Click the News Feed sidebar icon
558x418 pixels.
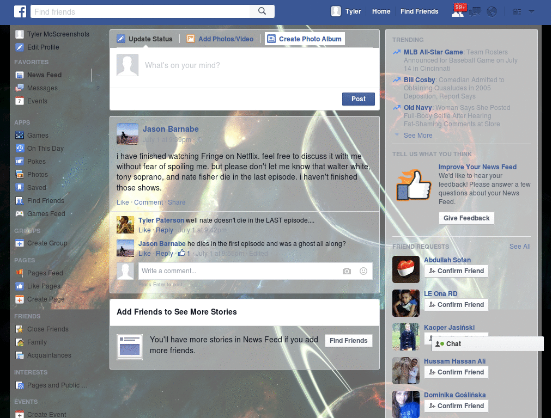pos(20,75)
